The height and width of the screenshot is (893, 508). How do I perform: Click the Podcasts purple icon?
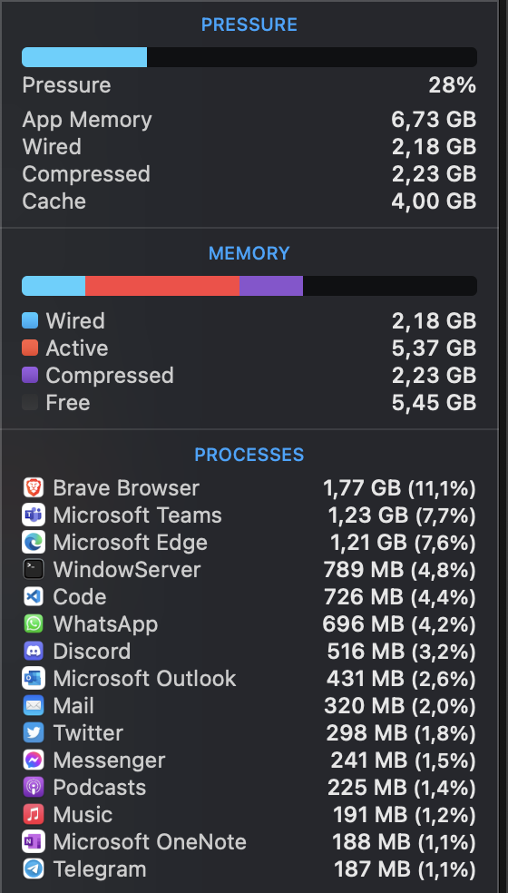tap(34, 788)
